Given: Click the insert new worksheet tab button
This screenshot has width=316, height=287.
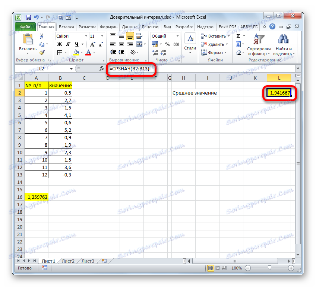Looking at the screenshot, I should [104, 261].
